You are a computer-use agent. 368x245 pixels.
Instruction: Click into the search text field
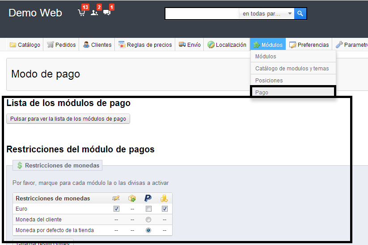tap(202, 13)
